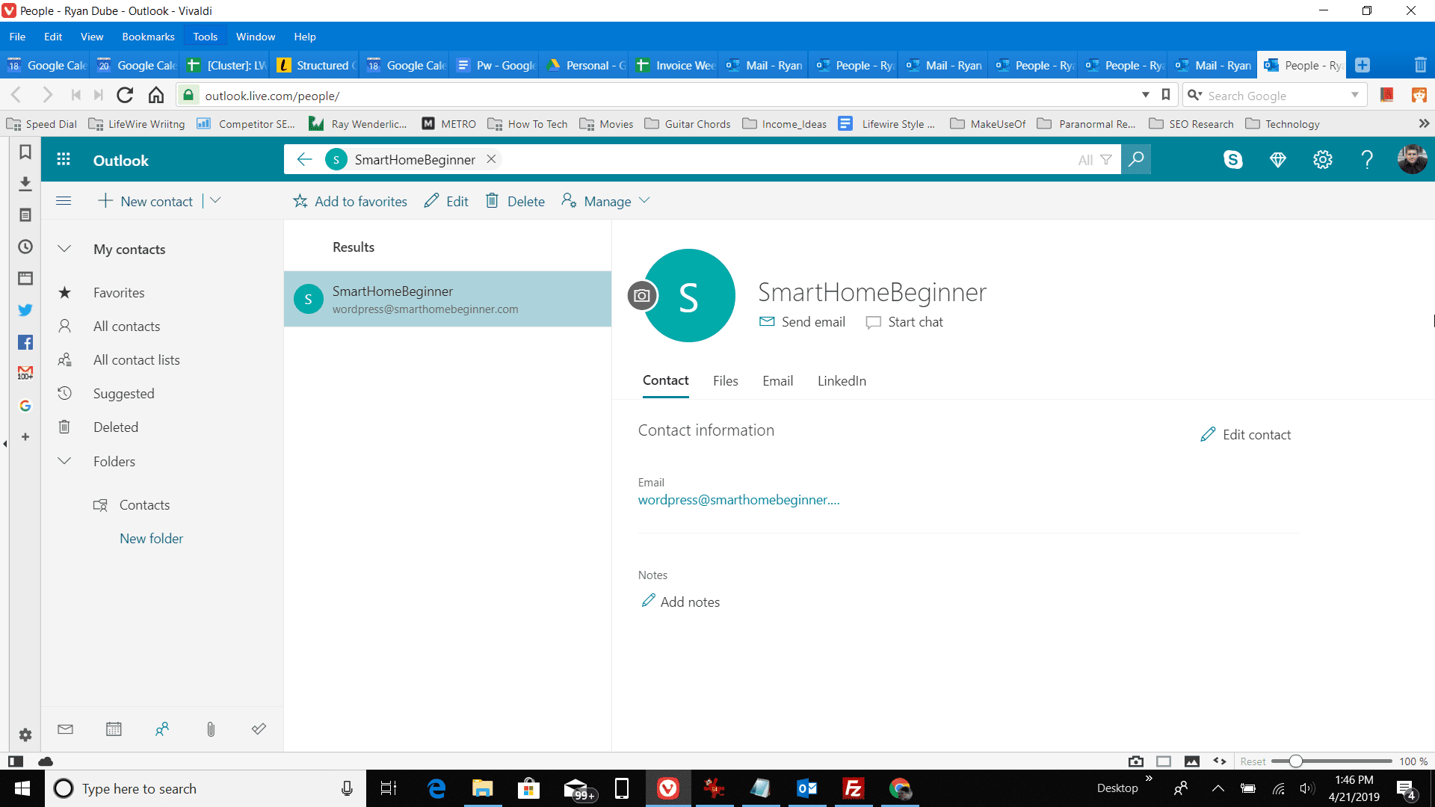Click Edit contact pencil link
Screen dimensions: 1435x807
[x=1246, y=435]
